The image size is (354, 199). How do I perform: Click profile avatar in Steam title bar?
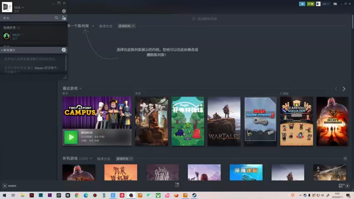click(x=318, y=4)
